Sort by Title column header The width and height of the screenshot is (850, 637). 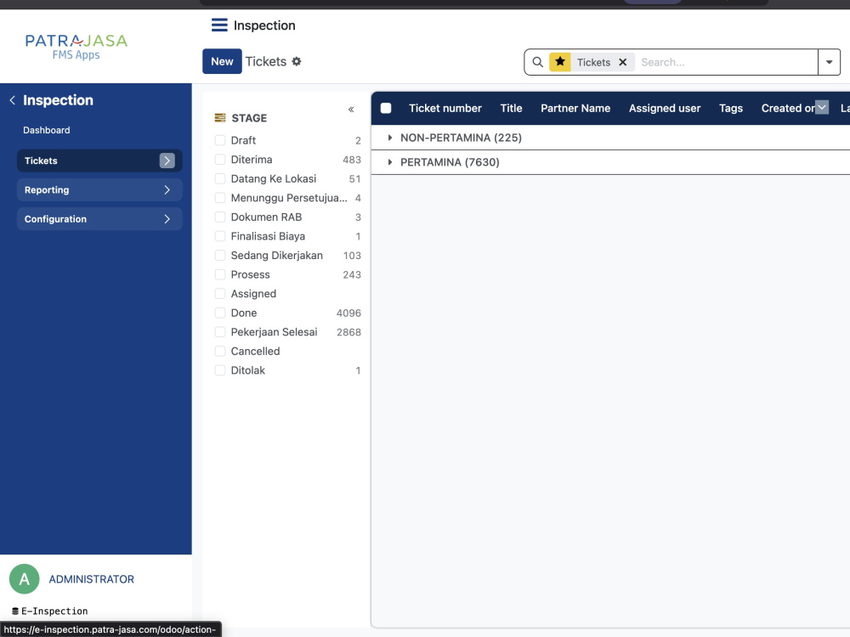511,108
